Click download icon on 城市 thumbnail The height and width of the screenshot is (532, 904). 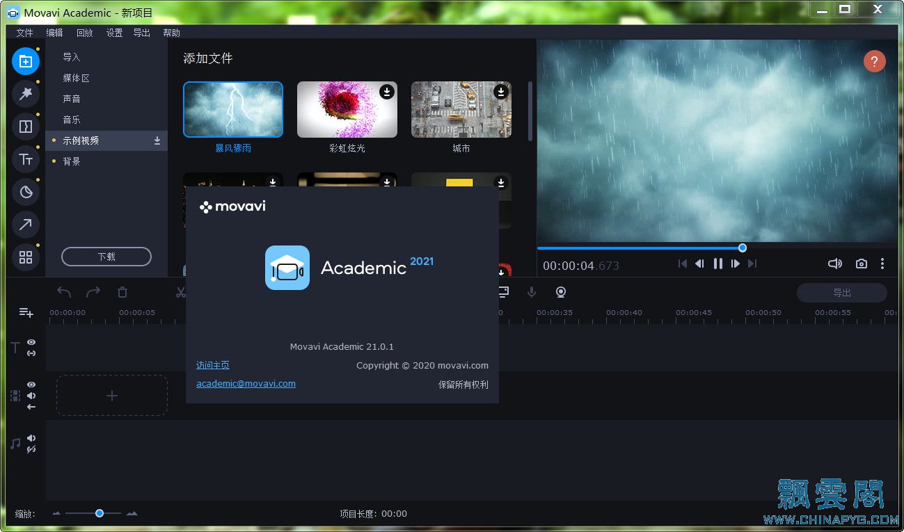click(500, 92)
